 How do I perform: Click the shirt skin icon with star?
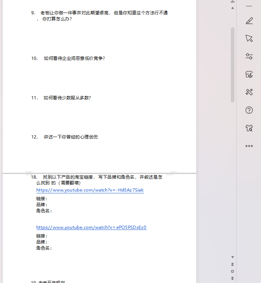coord(249,128)
